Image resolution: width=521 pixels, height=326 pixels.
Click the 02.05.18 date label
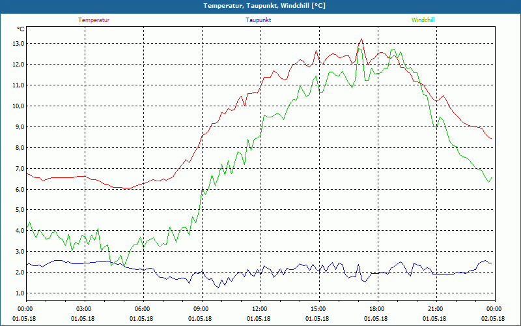click(x=493, y=319)
